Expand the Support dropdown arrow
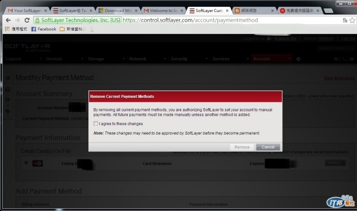 (x=41, y=59)
